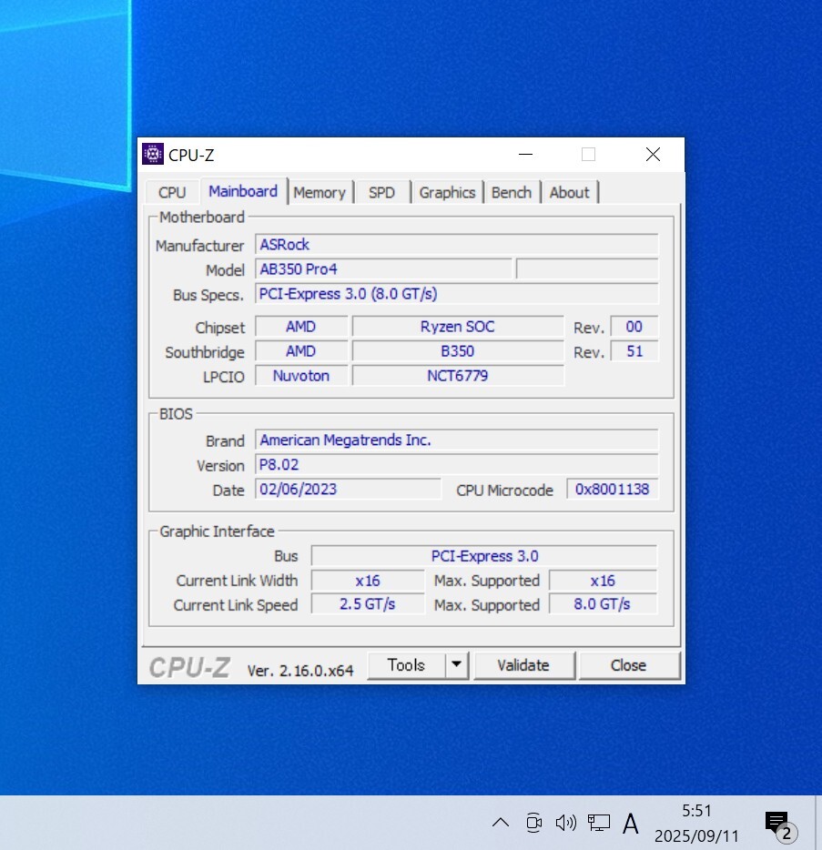Screen dimensions: 822x850
Task: Click the Bus Specs PCI-Express 3.0 field
Action: (457, 294)
